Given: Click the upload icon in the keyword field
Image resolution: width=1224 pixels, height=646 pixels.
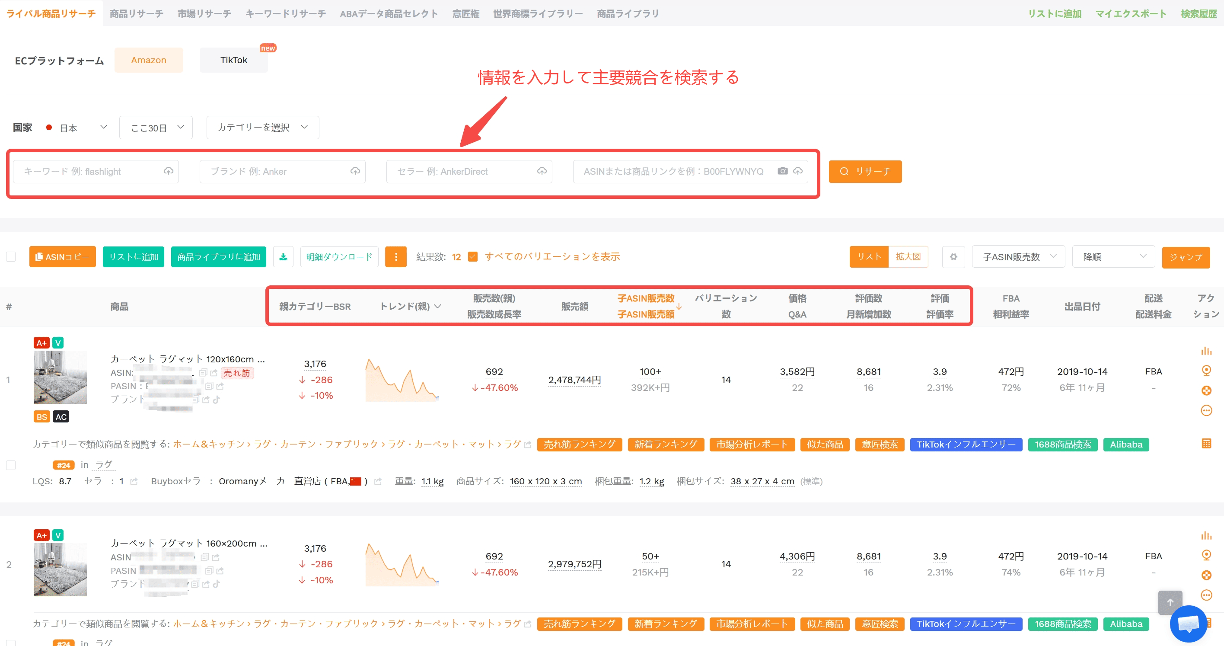Looking at the screenshot, I should click(x=169, y=171).
